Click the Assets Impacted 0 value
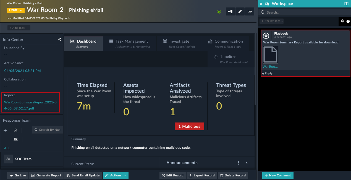Screen dimensions: 351x180 click(x=126, y=112)
